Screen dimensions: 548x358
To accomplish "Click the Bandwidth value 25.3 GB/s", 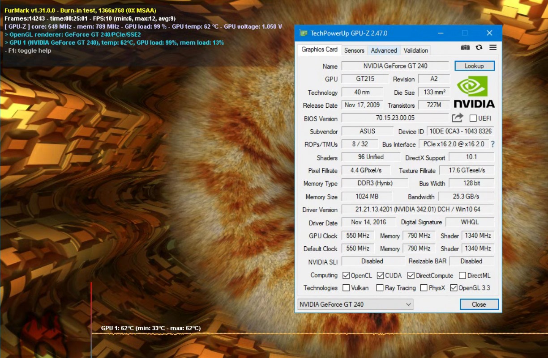I will point(466,196).
